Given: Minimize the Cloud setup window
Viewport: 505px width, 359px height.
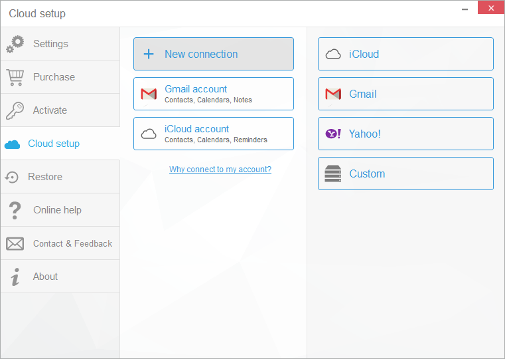Looking at the screenshot, I should 465,9.
